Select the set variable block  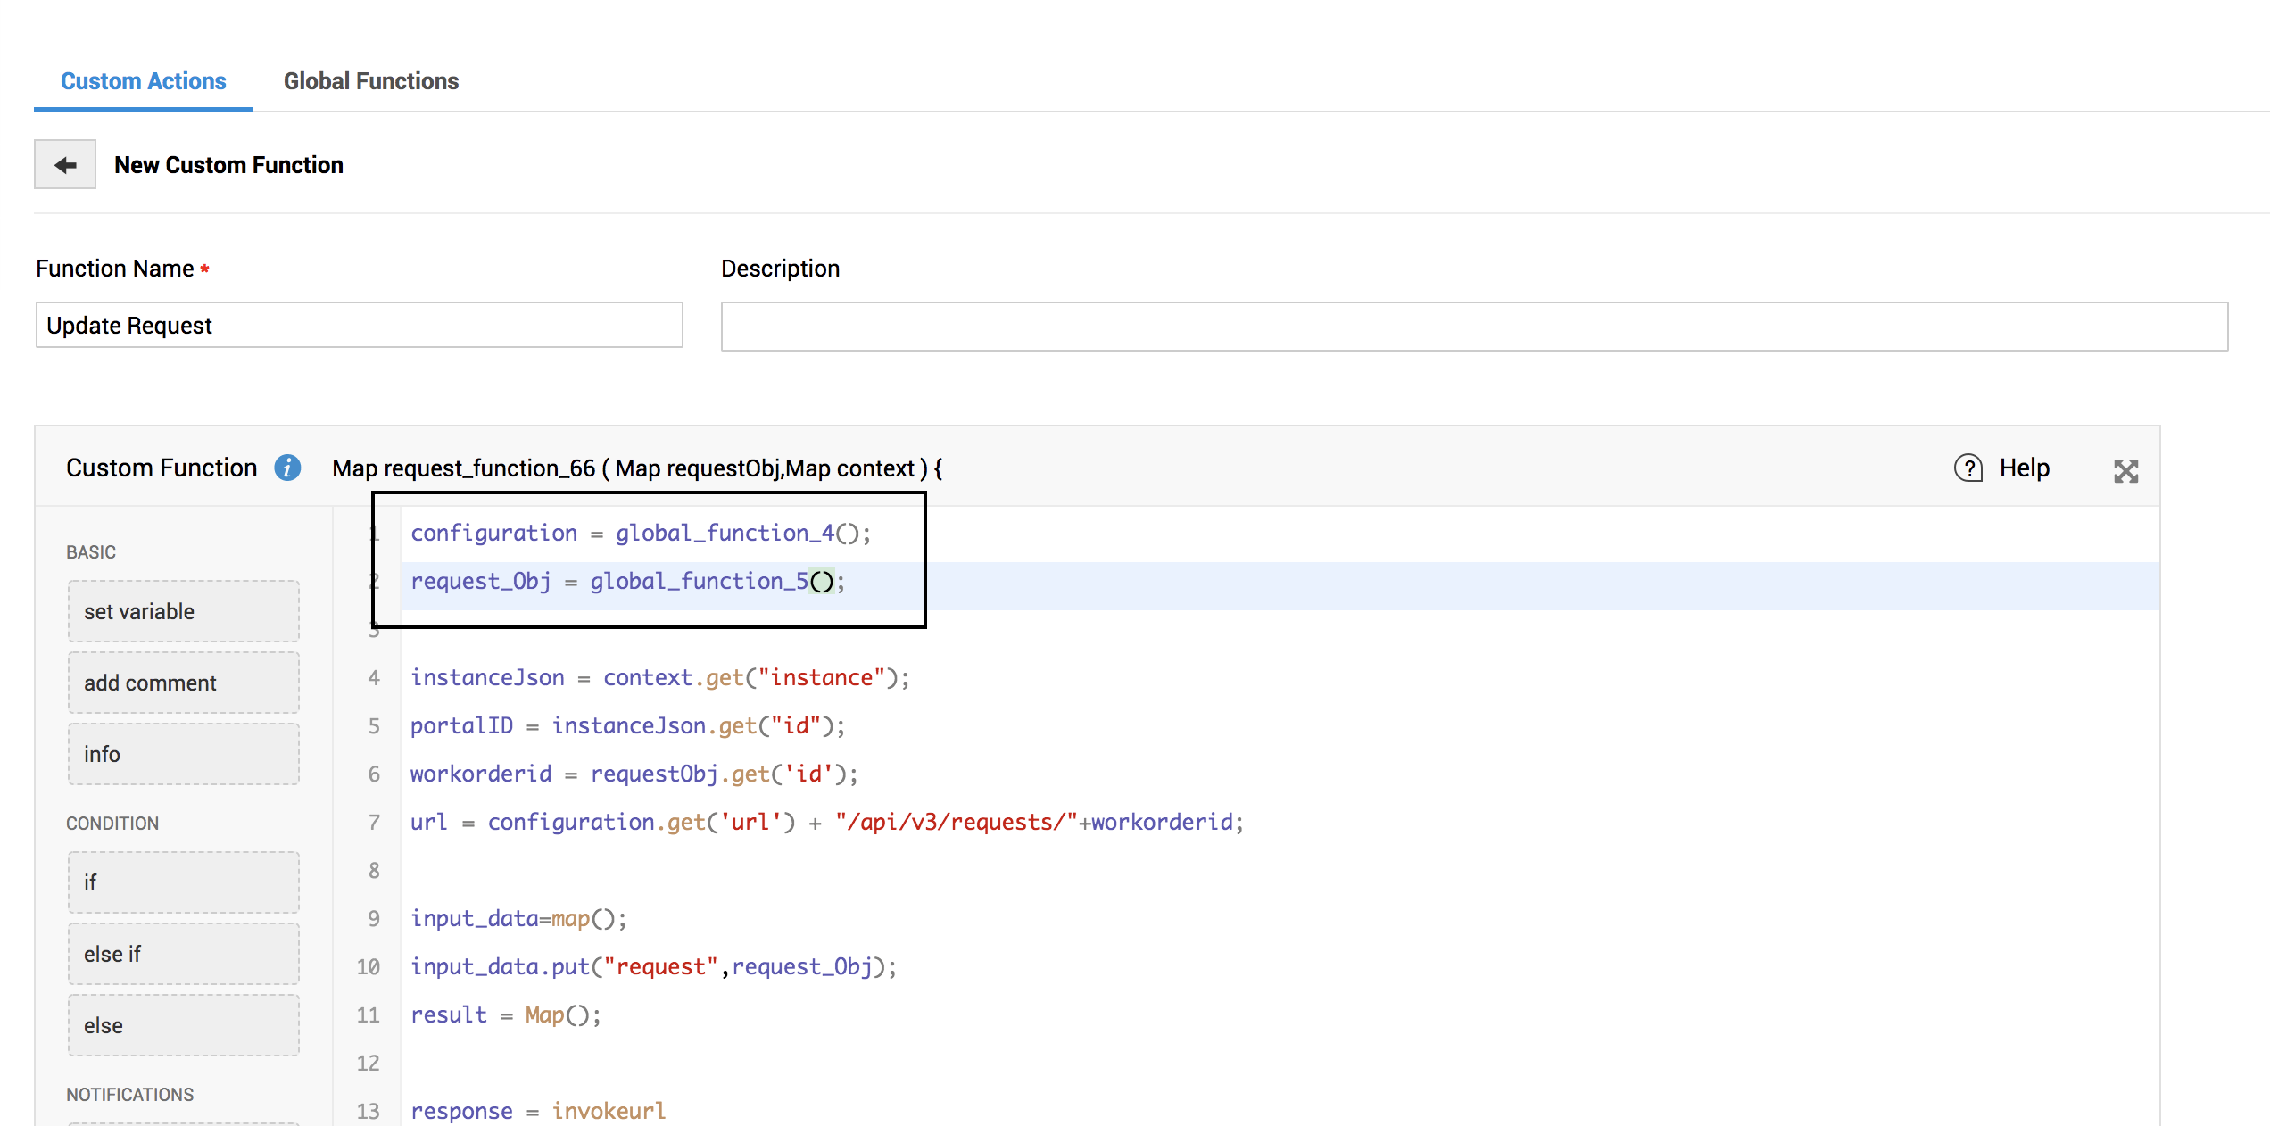183,611
